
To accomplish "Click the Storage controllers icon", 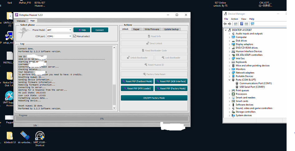I will [x=234, y=112].
